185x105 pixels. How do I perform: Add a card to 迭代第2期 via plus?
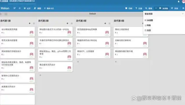[x=67, y=23]
